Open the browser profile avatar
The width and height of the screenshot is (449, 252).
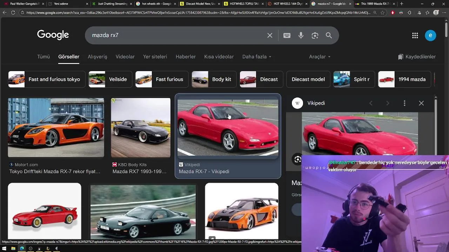(436, 13)
